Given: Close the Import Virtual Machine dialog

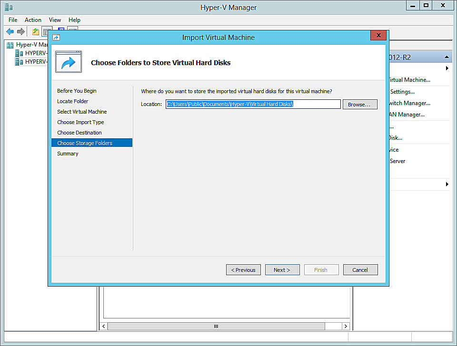Looking at the screenshot, I should pyautogui.click(x=378, y=35).
